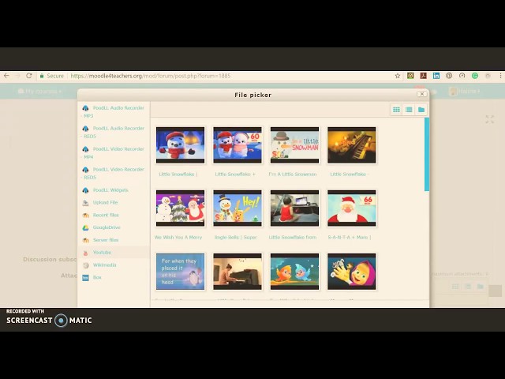Screen dimensions: 505x379
Task: Select lyric thumbnail 'For when they placed it'
Action: pyautogui.click(x=180, y=272)
